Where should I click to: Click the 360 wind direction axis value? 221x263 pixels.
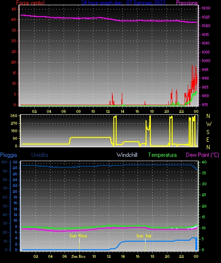(x=14, y=116)
